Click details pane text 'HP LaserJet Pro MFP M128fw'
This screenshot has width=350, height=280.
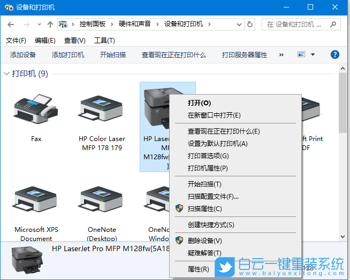[101, 248]
